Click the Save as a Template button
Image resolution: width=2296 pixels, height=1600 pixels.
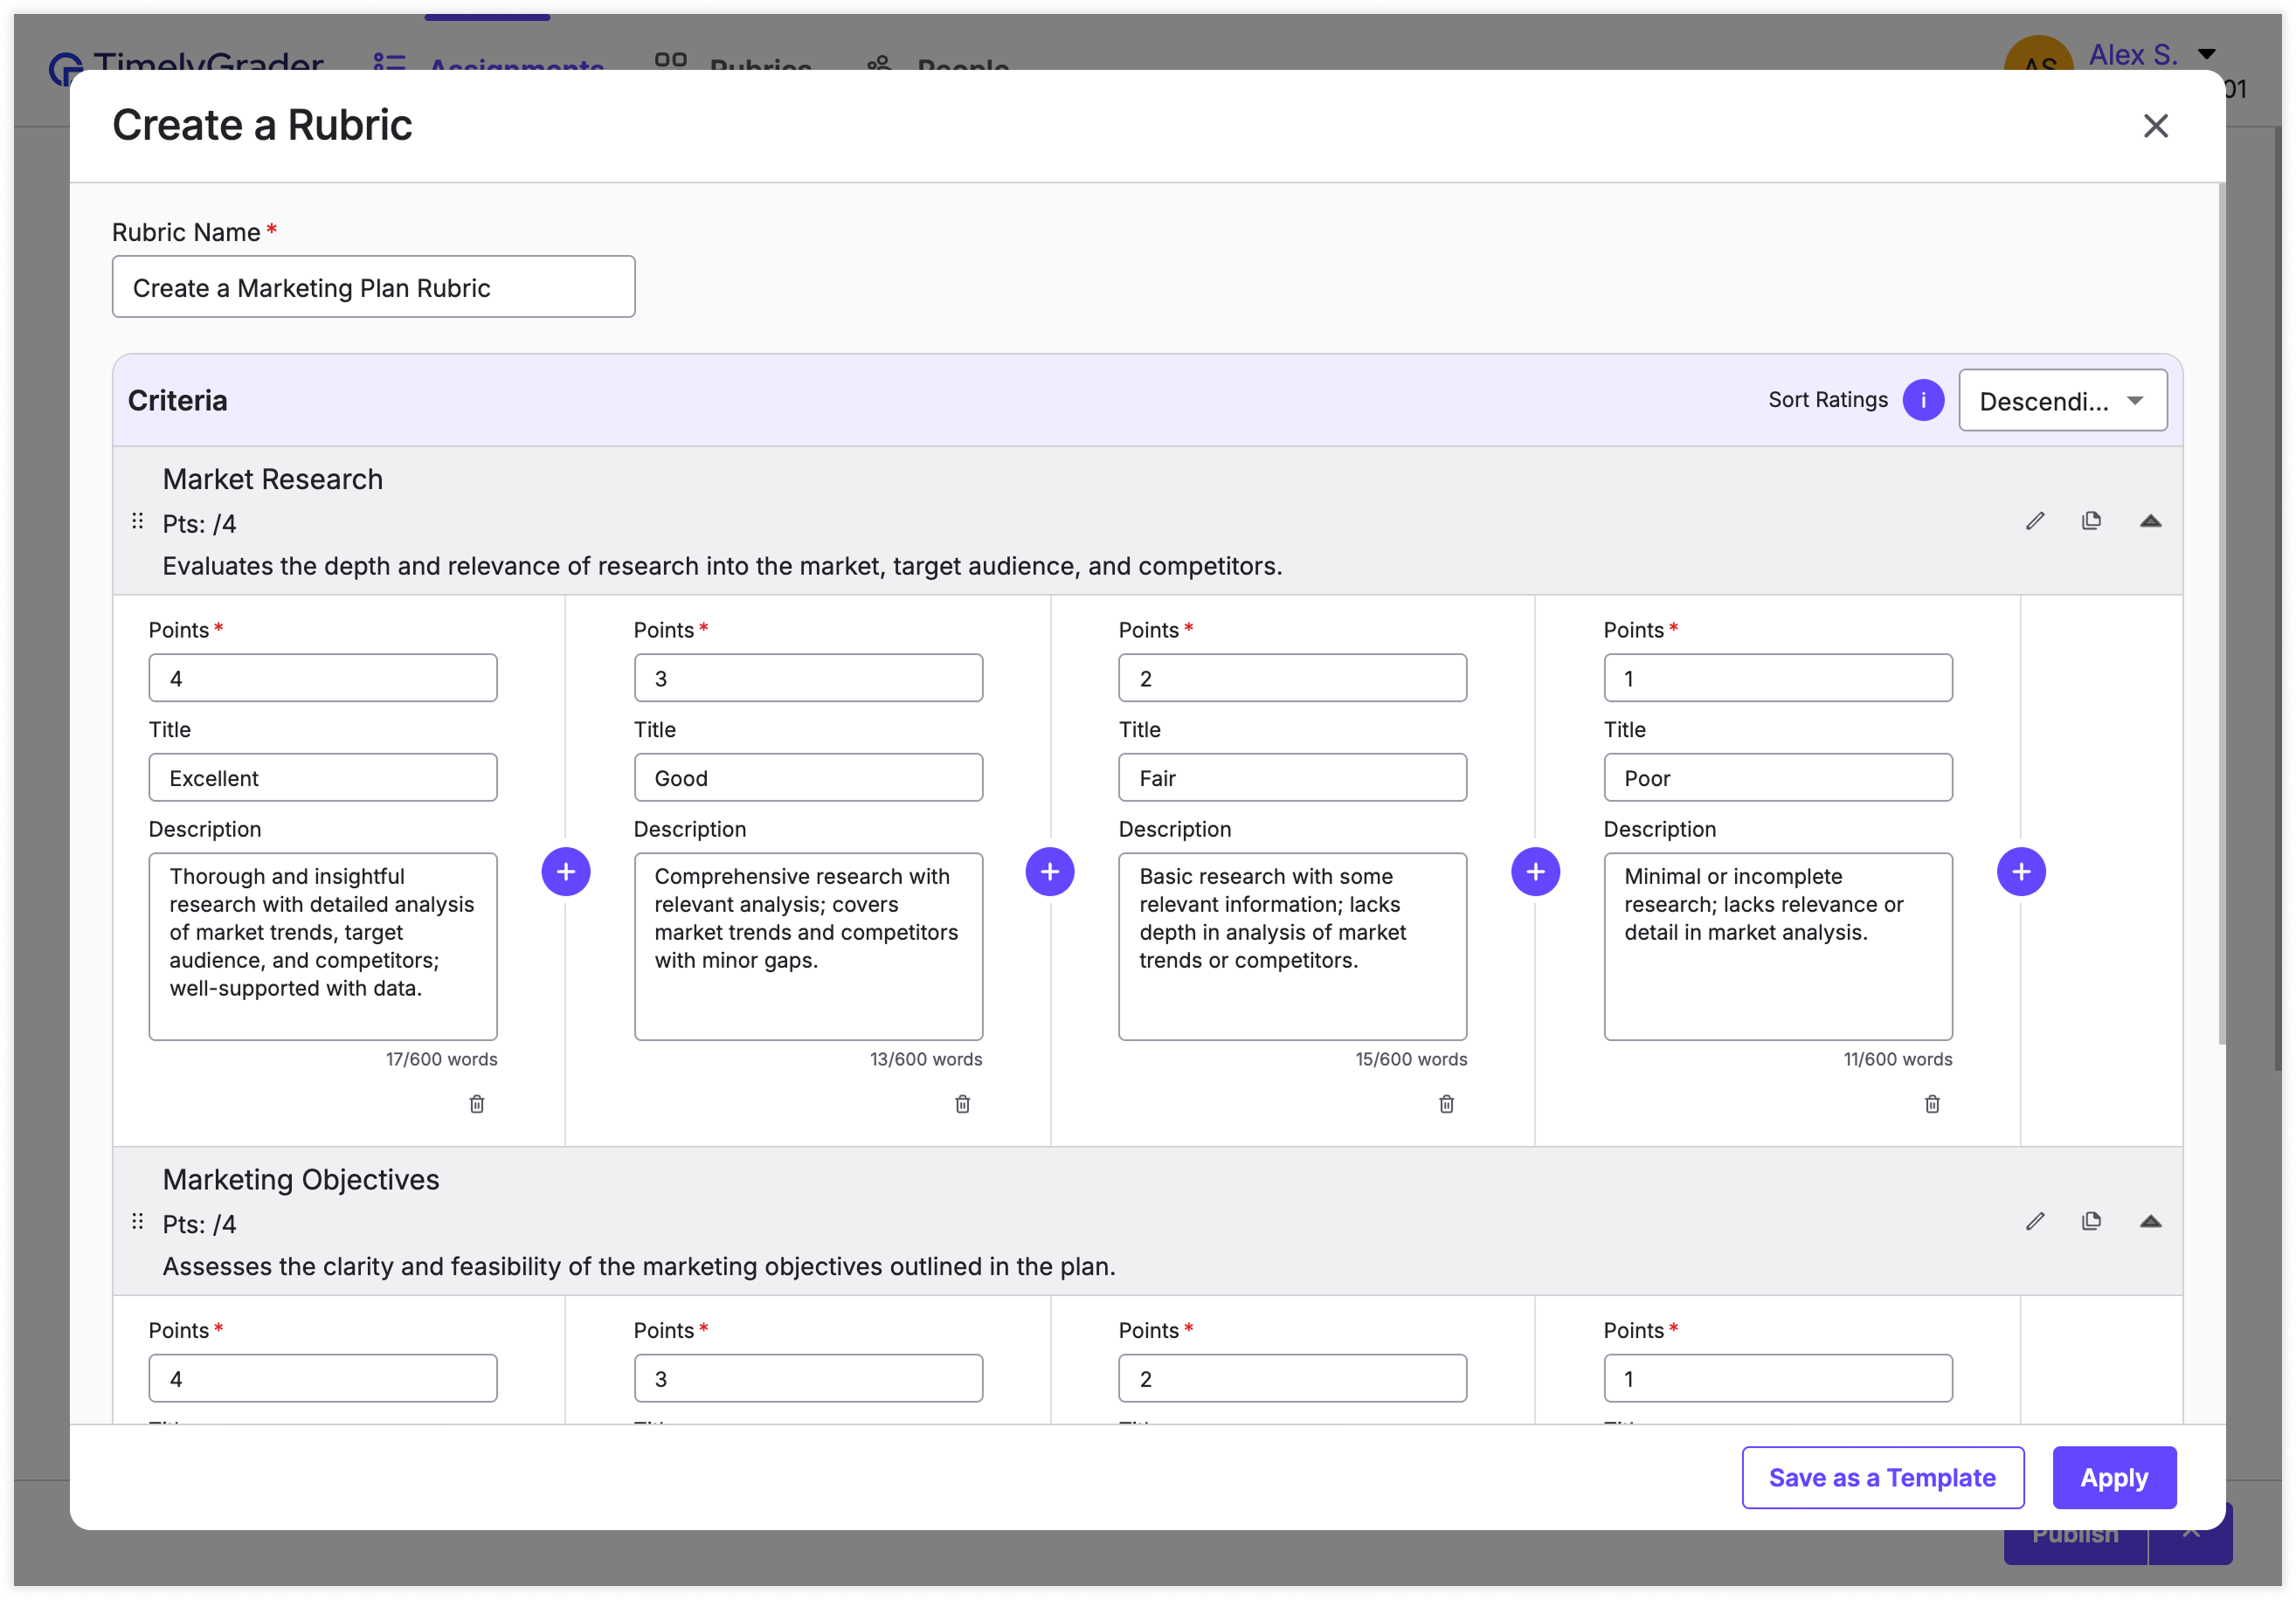1882,1477
